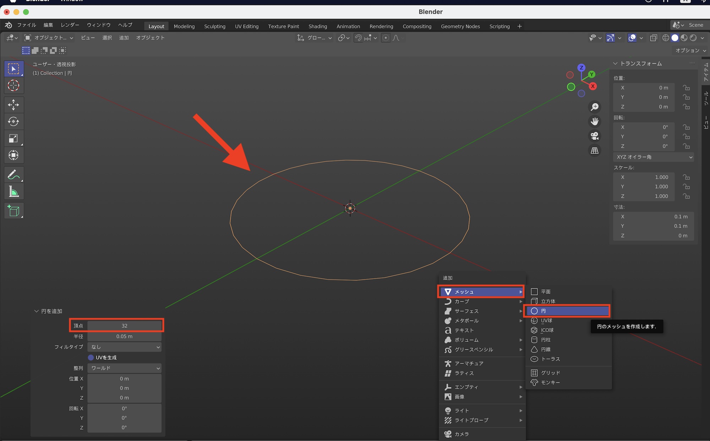Collapse the 円を追加 panel

point(36,311)
